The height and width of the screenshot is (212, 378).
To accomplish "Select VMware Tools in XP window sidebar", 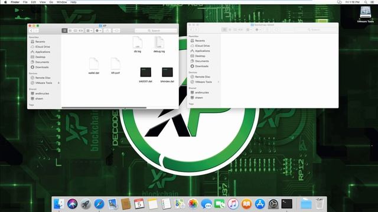I will (43, 83).
